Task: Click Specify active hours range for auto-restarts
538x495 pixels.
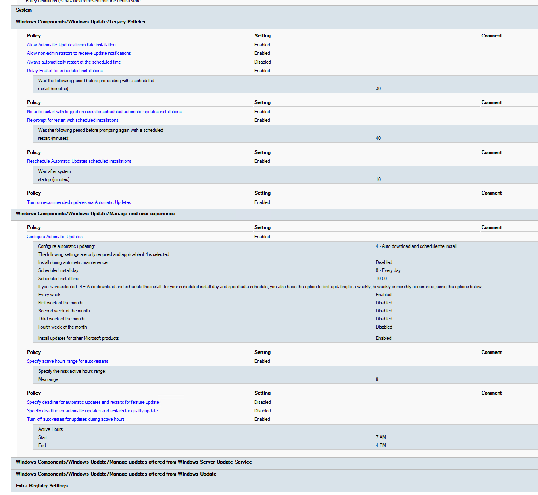Action: [x=68, y=361]
